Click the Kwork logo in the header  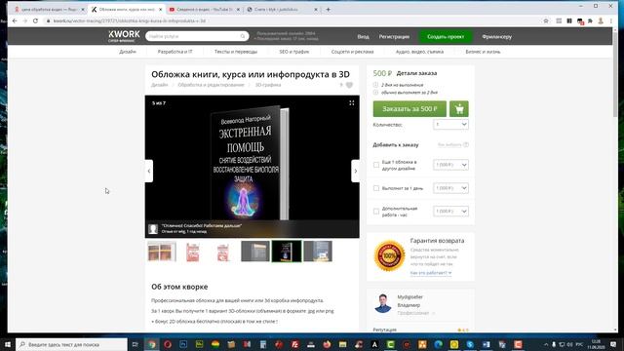coord(124,36)
